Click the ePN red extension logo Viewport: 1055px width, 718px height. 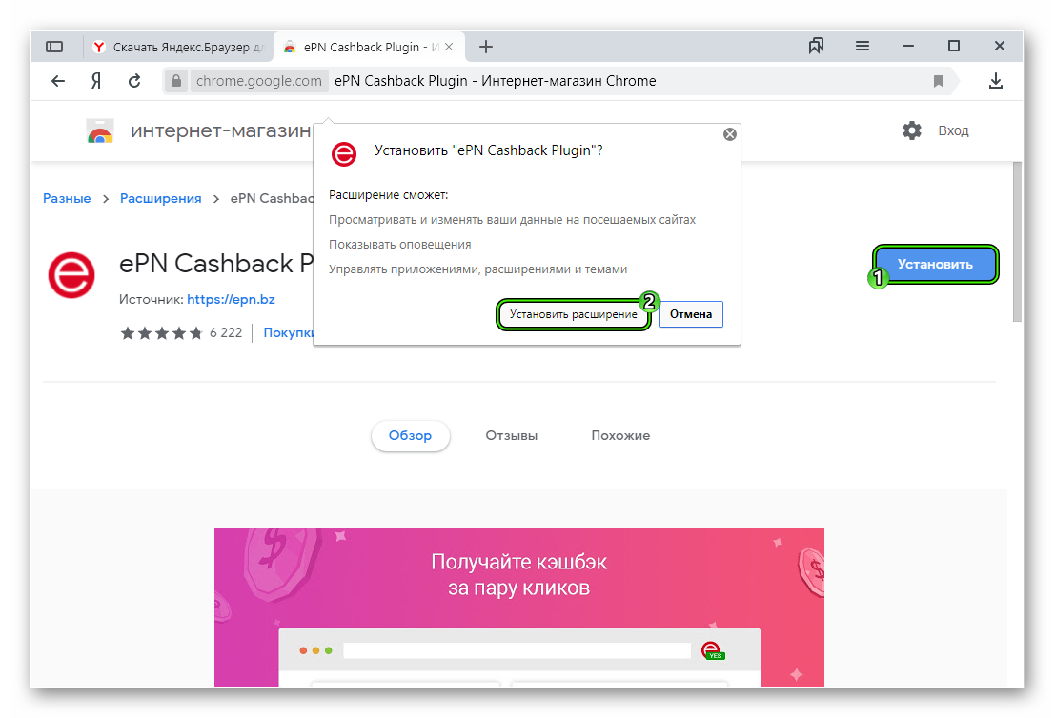pos(71,275)
